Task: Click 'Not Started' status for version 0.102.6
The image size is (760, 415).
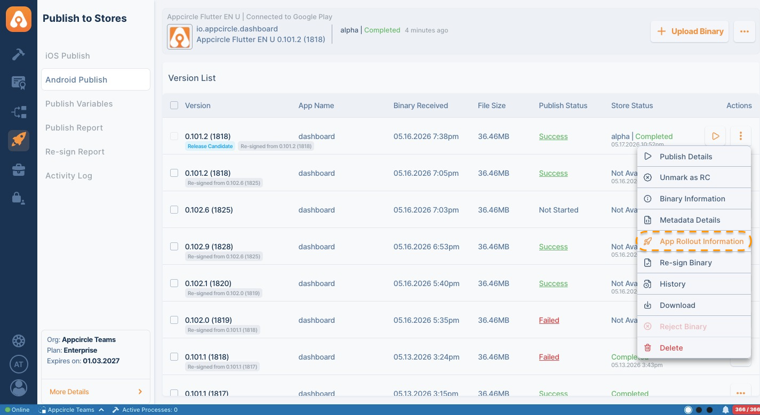Action: tap(558, 210)
